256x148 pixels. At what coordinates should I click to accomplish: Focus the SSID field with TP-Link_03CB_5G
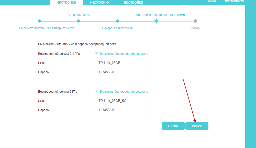click(122, 101)
